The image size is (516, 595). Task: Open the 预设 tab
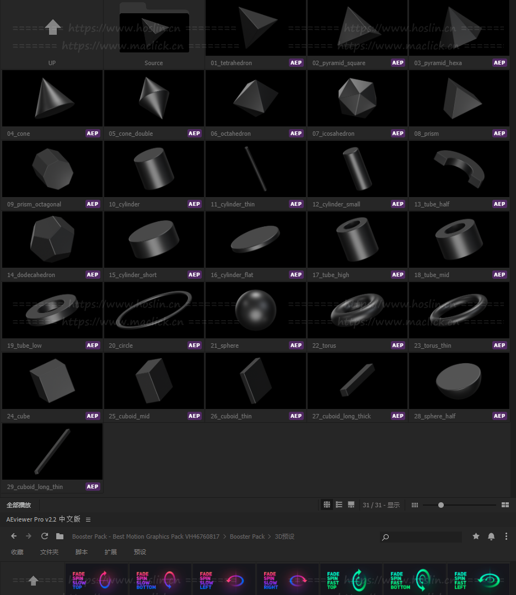[x=140, y=552]
